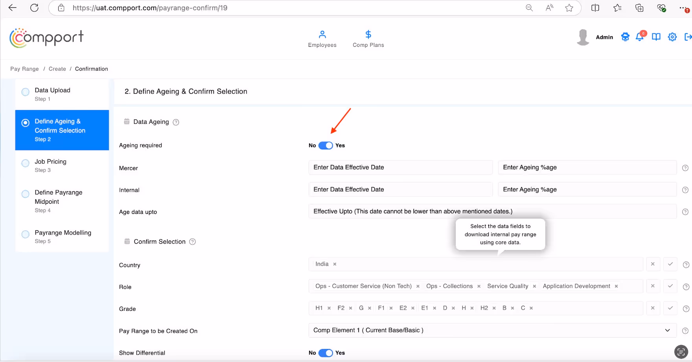Show help for Mercer row
The width and height of the screenshot is (692, 362).
point(685,168)
